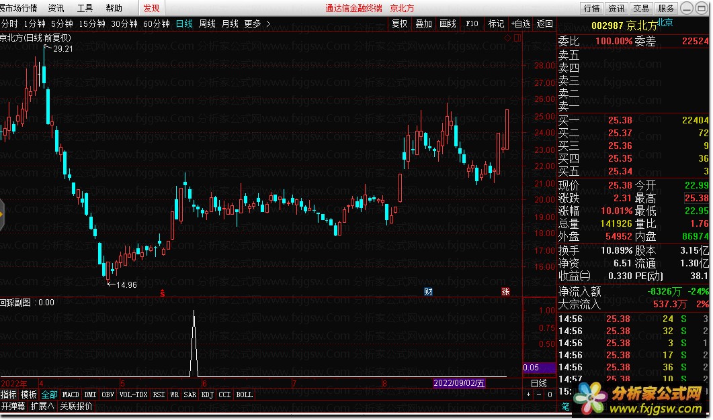Screen dimensions: 713x420
Task: Click the 行情 button in title bar
Action: (x=591, y=8)
